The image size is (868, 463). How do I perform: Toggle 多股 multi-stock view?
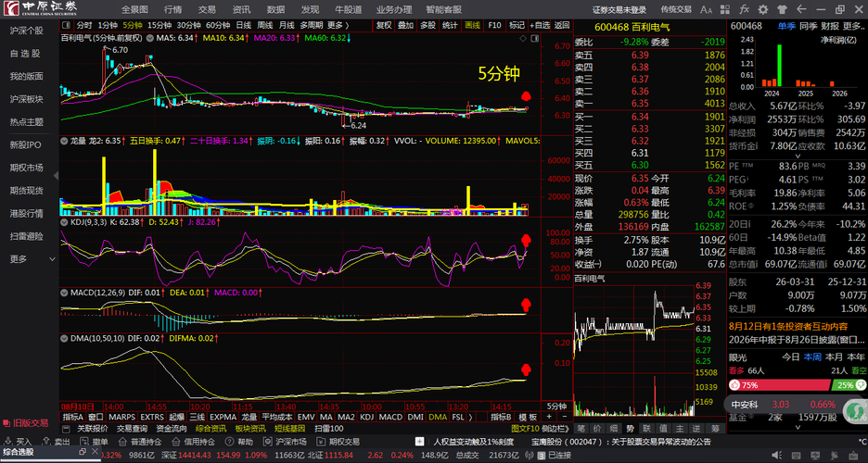(428, 25)
